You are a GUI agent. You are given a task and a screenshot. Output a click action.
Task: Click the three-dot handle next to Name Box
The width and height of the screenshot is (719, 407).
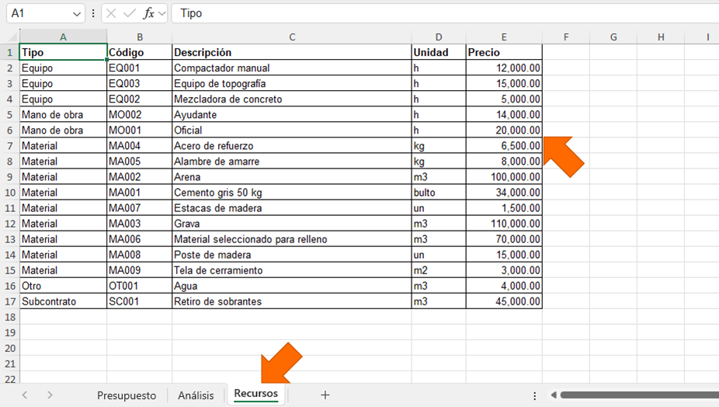[93, 13]
